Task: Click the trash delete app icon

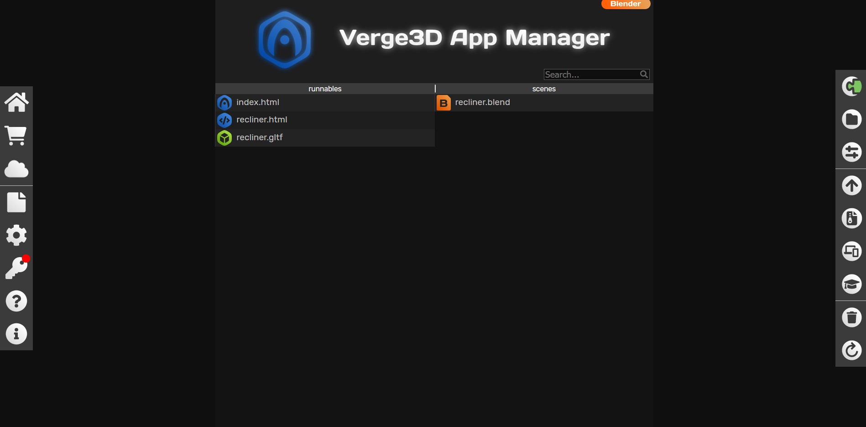Action: pos(852,317)
